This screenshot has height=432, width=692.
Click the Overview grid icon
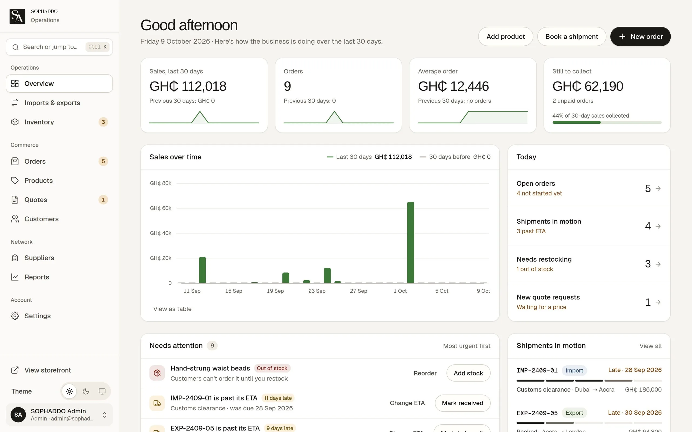[15, 83]
